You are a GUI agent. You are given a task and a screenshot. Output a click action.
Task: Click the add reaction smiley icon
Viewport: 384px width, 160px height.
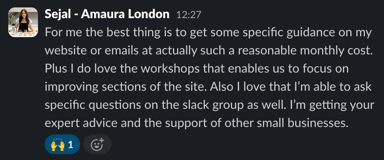coord(97,144)
